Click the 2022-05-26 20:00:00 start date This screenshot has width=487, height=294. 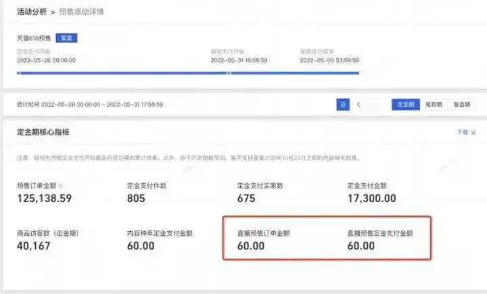coord(46,60)
